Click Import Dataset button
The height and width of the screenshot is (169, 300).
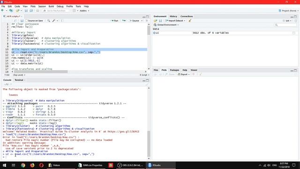175,21
